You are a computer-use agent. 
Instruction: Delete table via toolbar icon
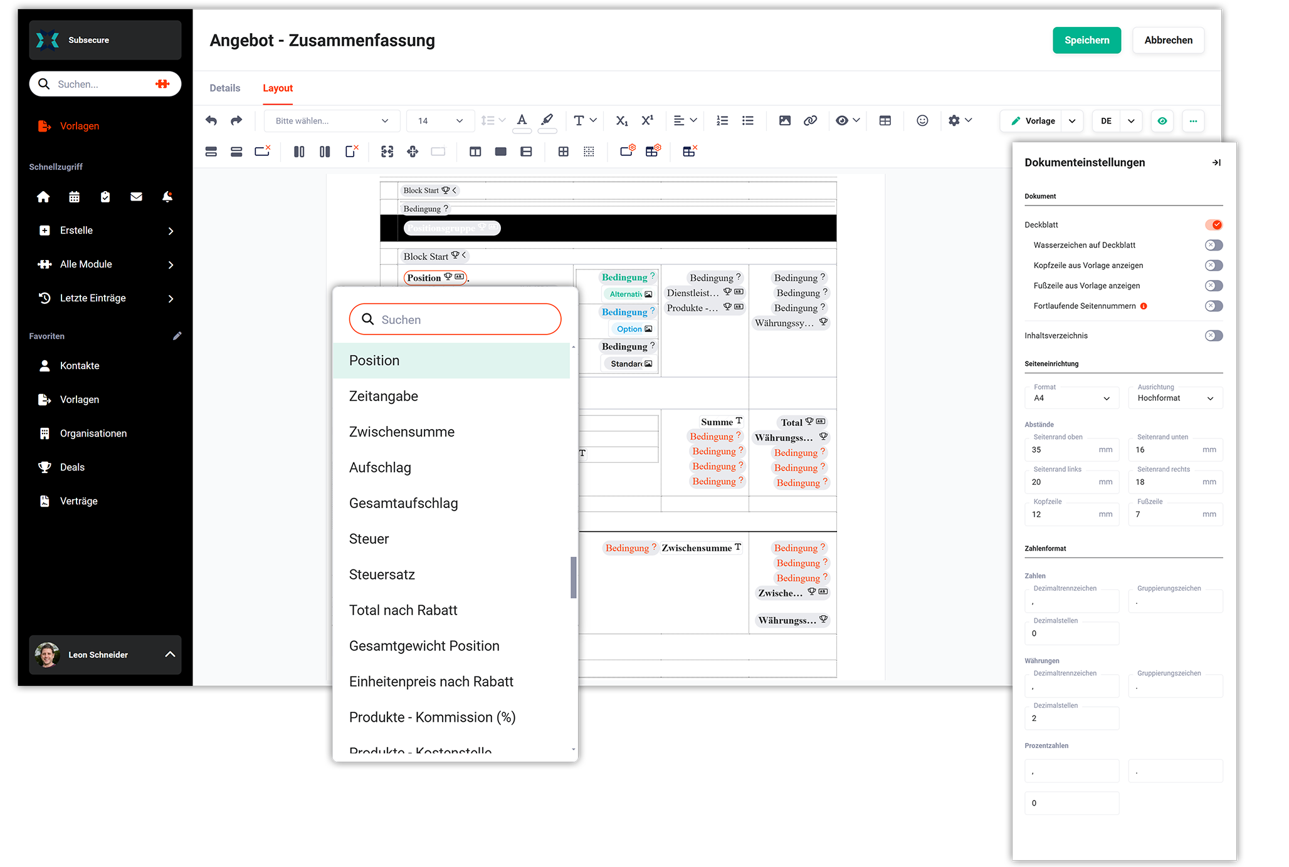click(x=690, y=151)
